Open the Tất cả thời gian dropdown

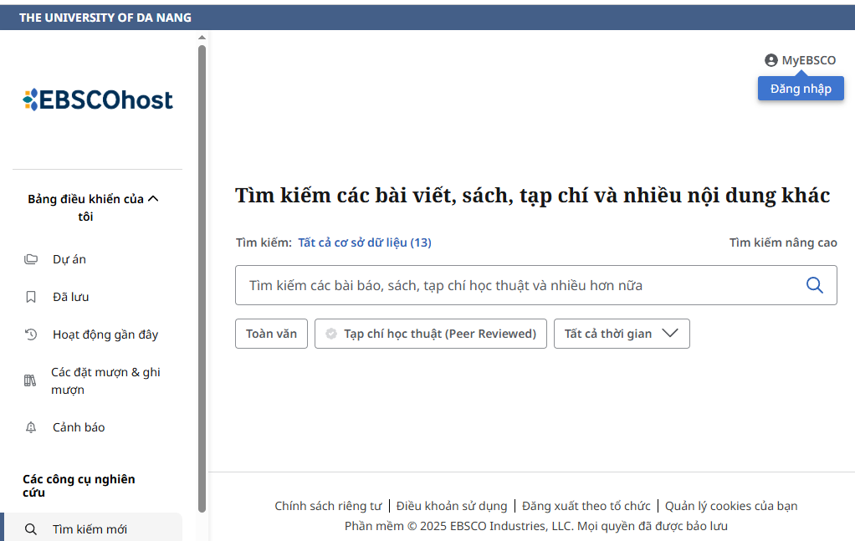[622, 333]
